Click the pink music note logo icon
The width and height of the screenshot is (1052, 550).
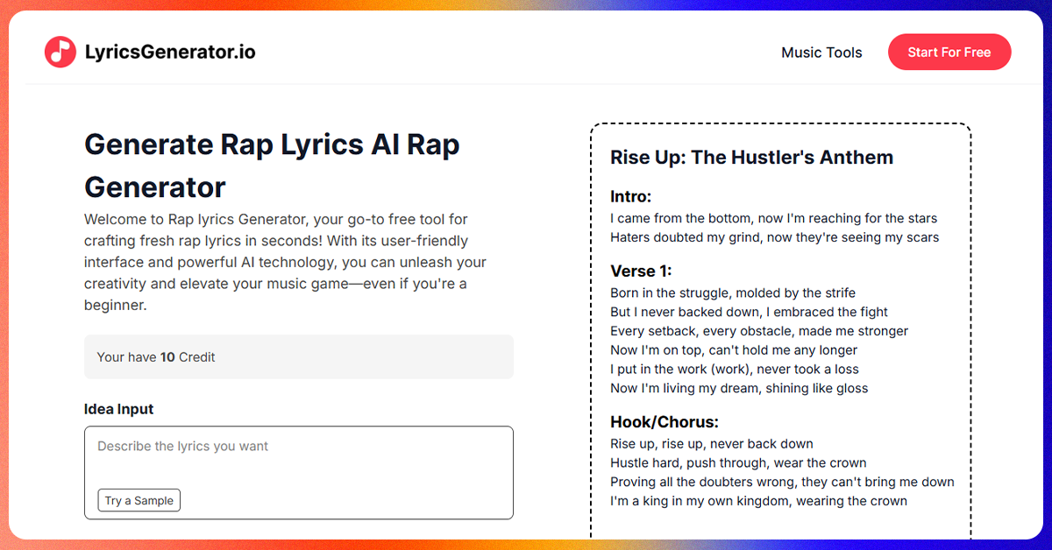tap(60, 52)
